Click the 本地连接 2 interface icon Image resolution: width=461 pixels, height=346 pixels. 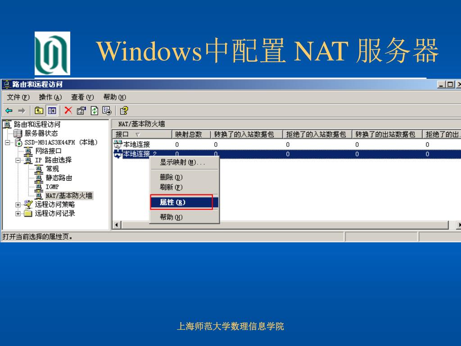118,154
